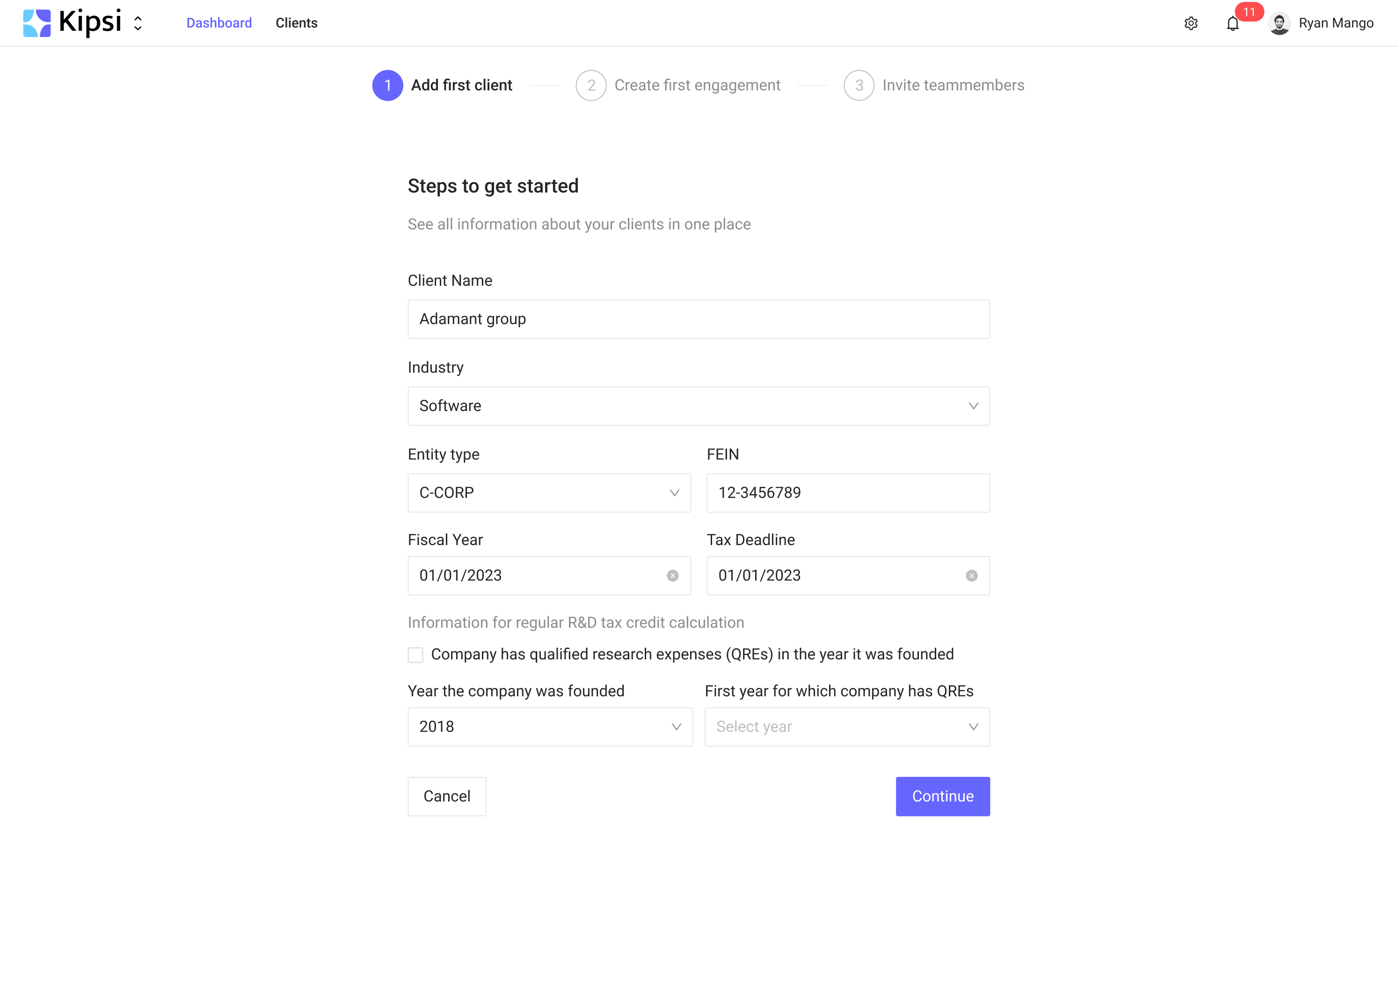This screenshot has height=994, width=1398.
Task: Open notifications from the bell icon
Action: point(1233,23)
